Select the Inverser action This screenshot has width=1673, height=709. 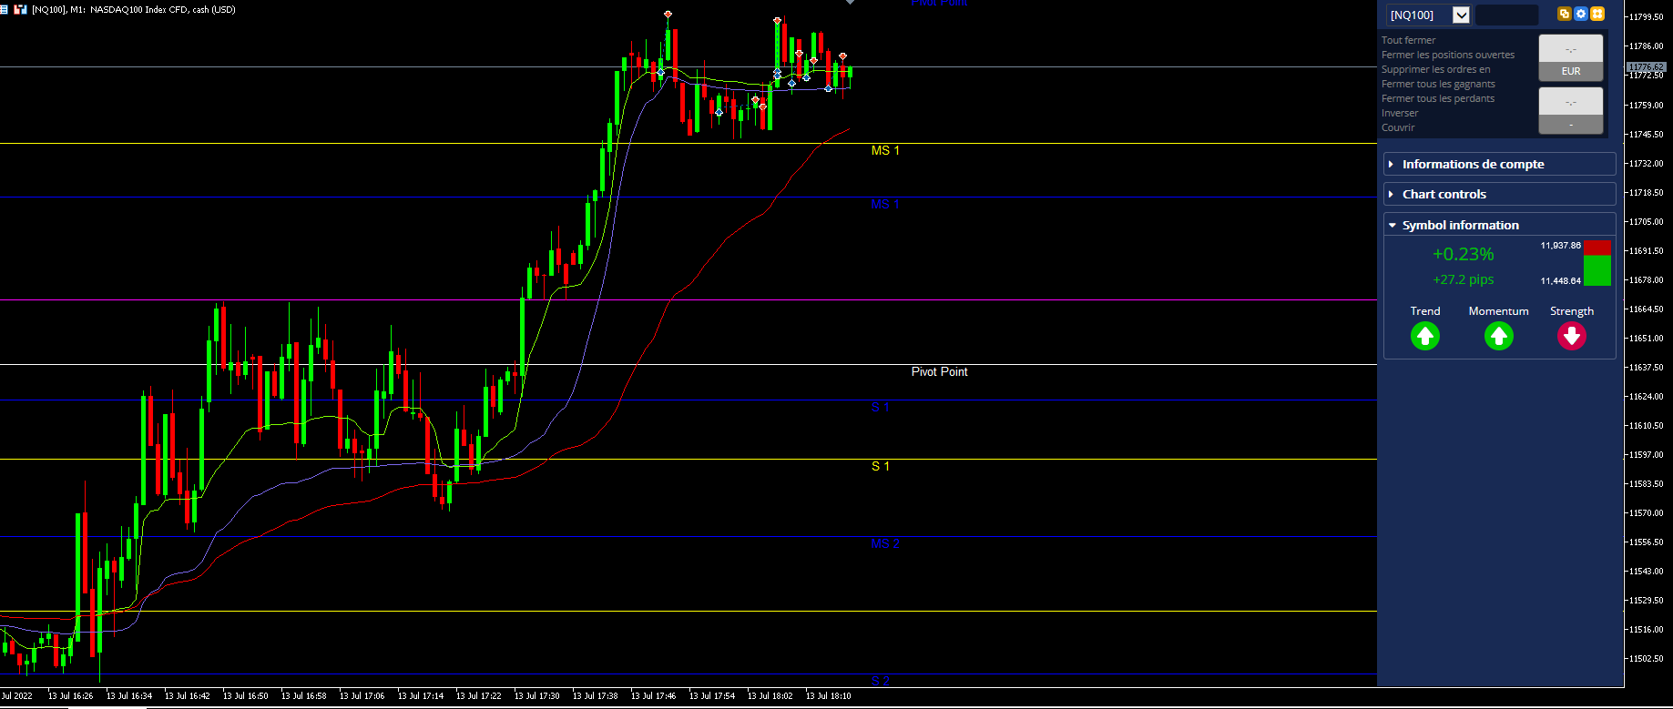(1400, 113)
